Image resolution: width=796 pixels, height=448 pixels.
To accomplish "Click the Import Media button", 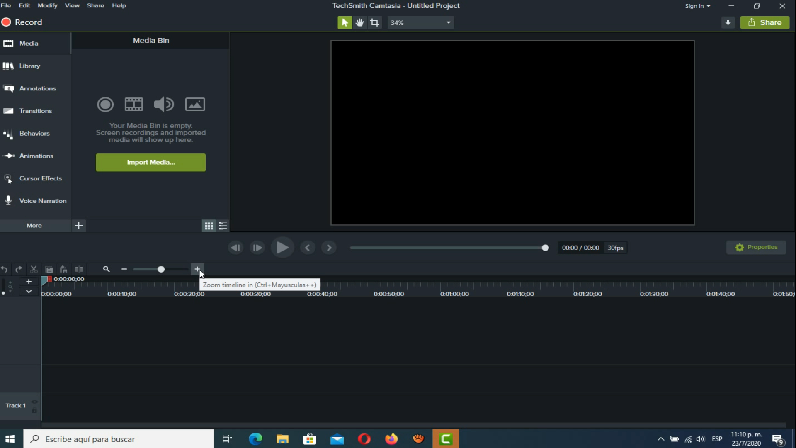I will click(x=150, y=162).
